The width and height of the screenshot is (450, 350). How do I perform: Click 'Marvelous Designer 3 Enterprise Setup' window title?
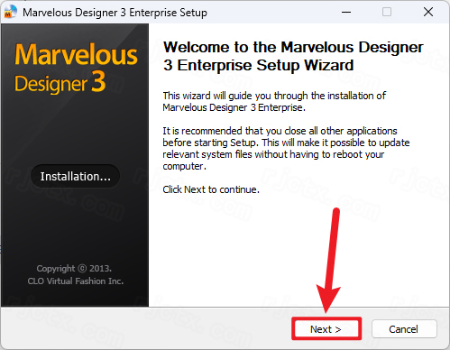(x=115, y=13)
